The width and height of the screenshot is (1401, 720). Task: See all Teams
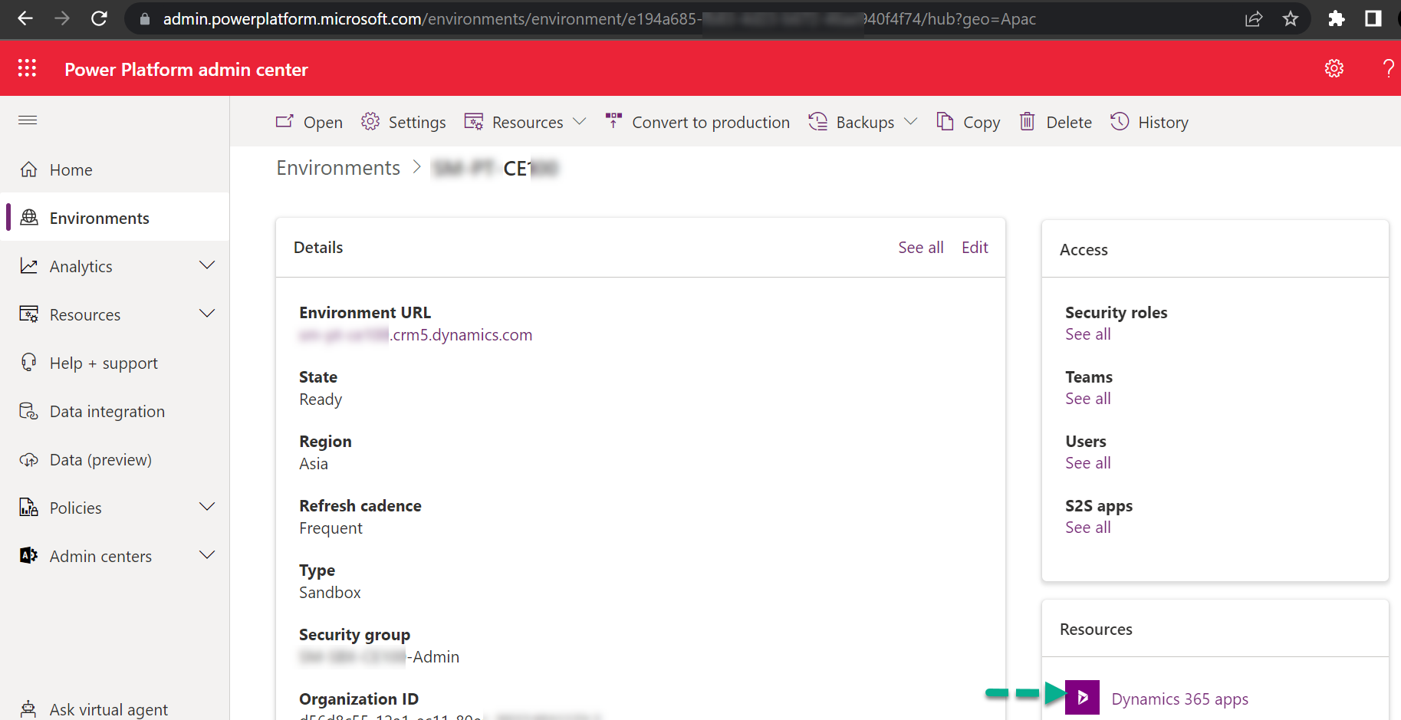(1087, 399)
